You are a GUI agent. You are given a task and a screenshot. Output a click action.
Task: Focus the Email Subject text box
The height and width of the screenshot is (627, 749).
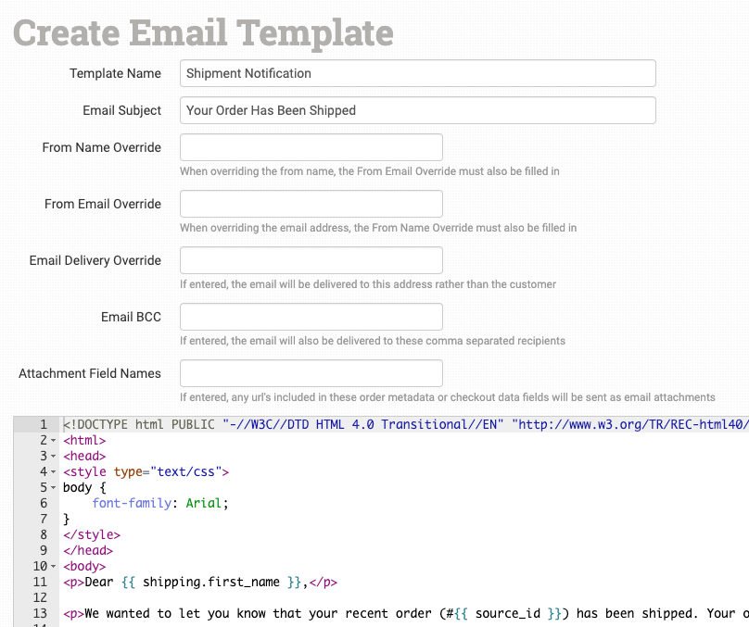(417, 110)
